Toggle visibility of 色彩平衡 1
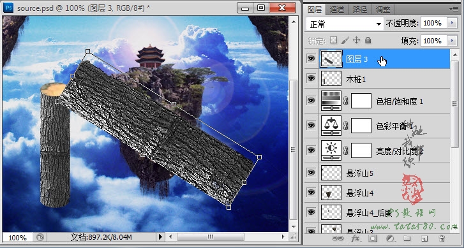Screen dimensions: 464x248 coord(311,126)
